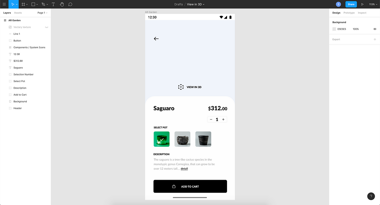Image resolution: width=380 pixels, height=205 pixels.
Task: Select the Hand tool
Action: [x=62, y=4]
